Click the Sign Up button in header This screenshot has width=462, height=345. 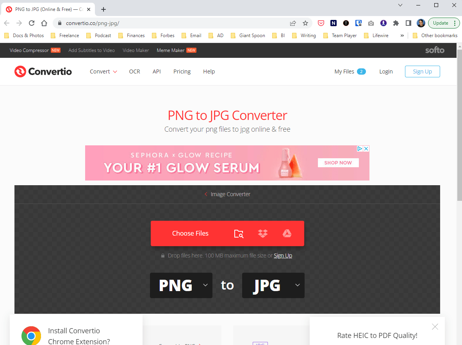click(x=422, y=72)
